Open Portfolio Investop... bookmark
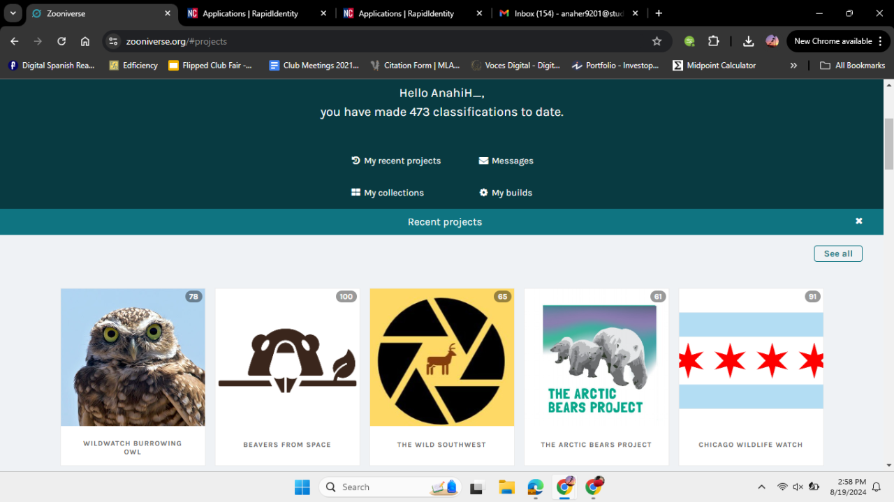The image size is (894, 502). [x=615, y=65]
